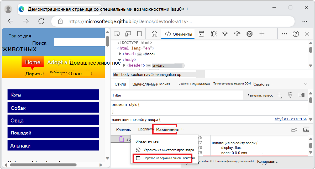Add a new tool with the plus icon
This screenshot has height=169, width=315.
261,33
